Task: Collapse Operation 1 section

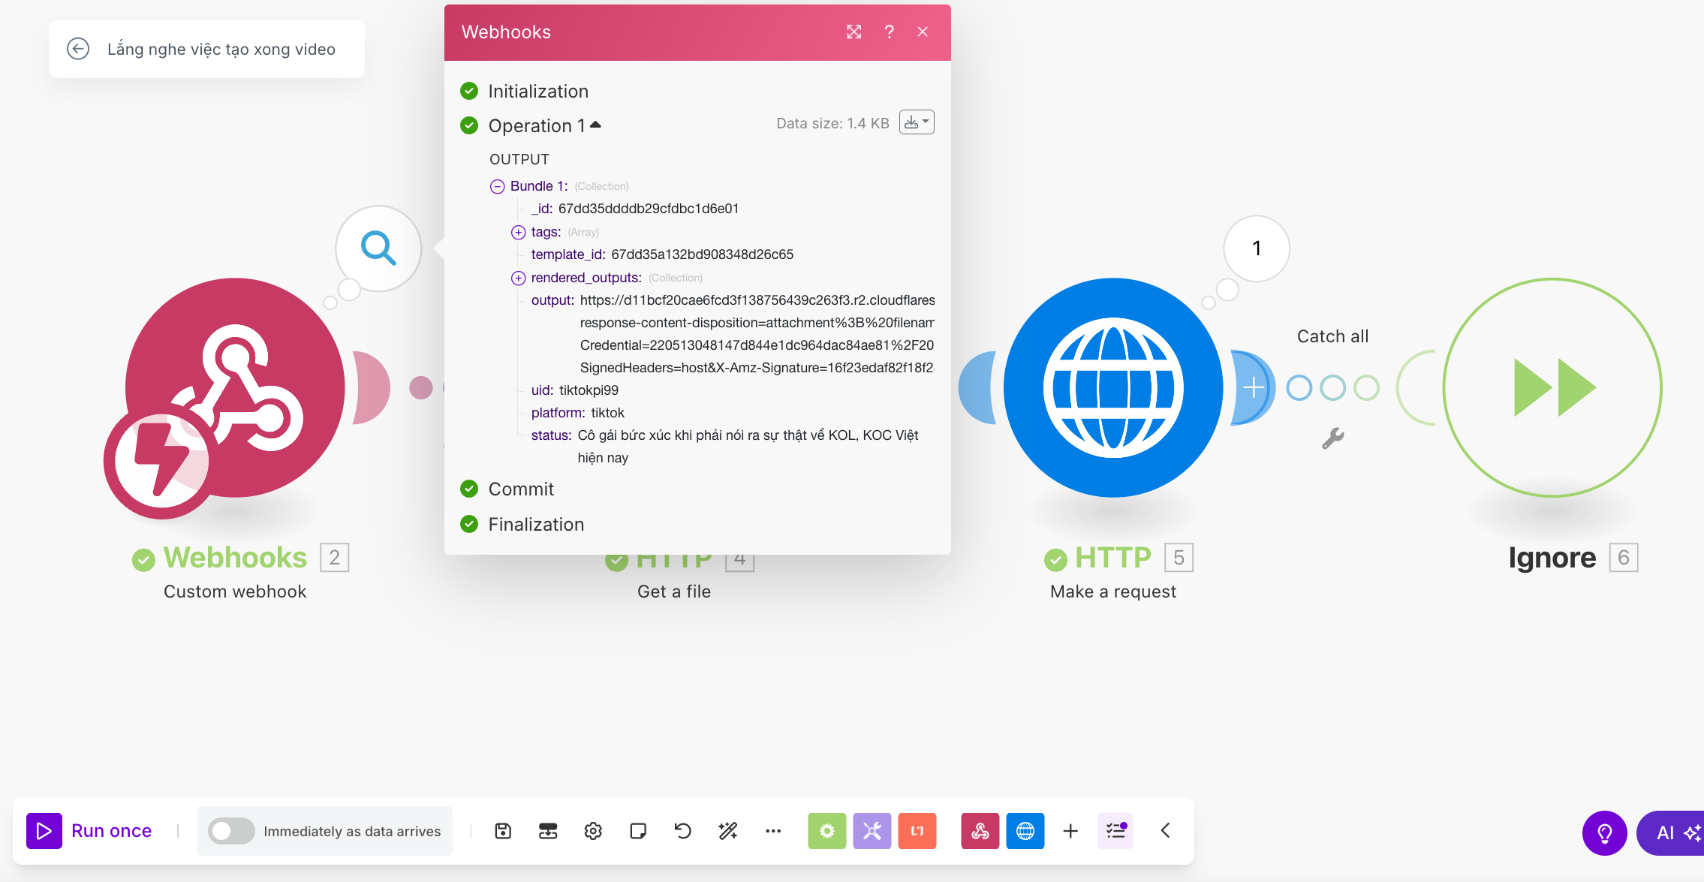Action: coord(595,125)
